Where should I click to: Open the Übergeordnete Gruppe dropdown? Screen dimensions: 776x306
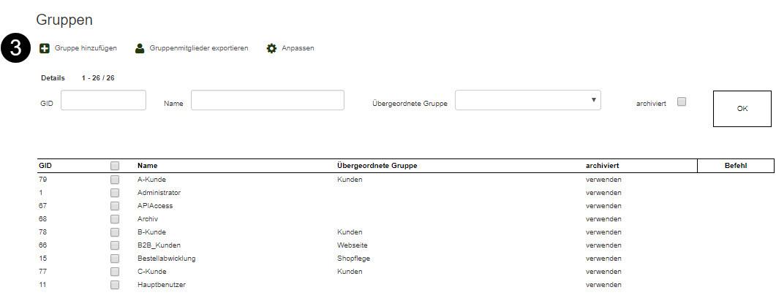[x=527, y=100]
